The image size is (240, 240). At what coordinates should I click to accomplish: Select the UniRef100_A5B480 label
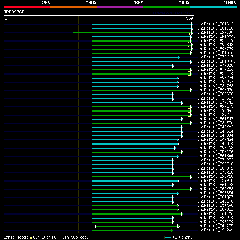pyautogui.click(x=215, y=74)
